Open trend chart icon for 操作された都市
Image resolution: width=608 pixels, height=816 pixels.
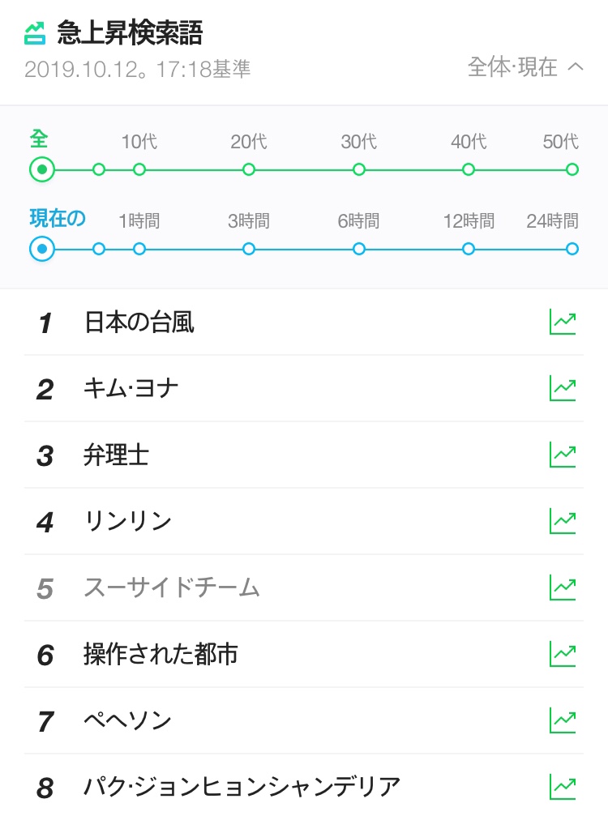coord(563,654)
